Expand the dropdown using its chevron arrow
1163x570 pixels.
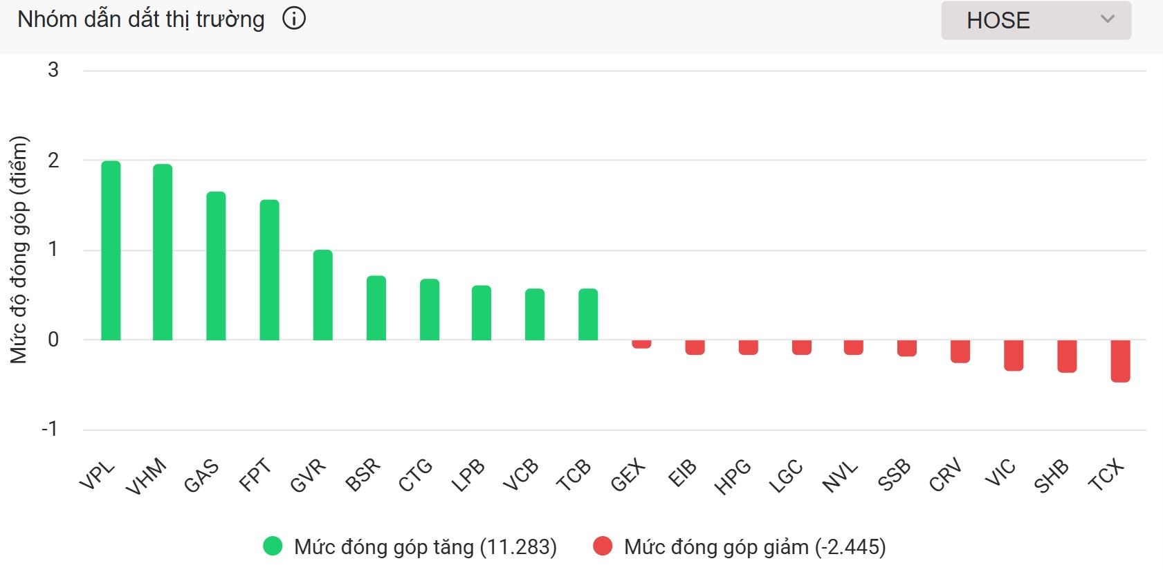(1107, 19)
